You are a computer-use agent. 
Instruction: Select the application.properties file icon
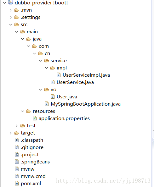coord(35,118)
